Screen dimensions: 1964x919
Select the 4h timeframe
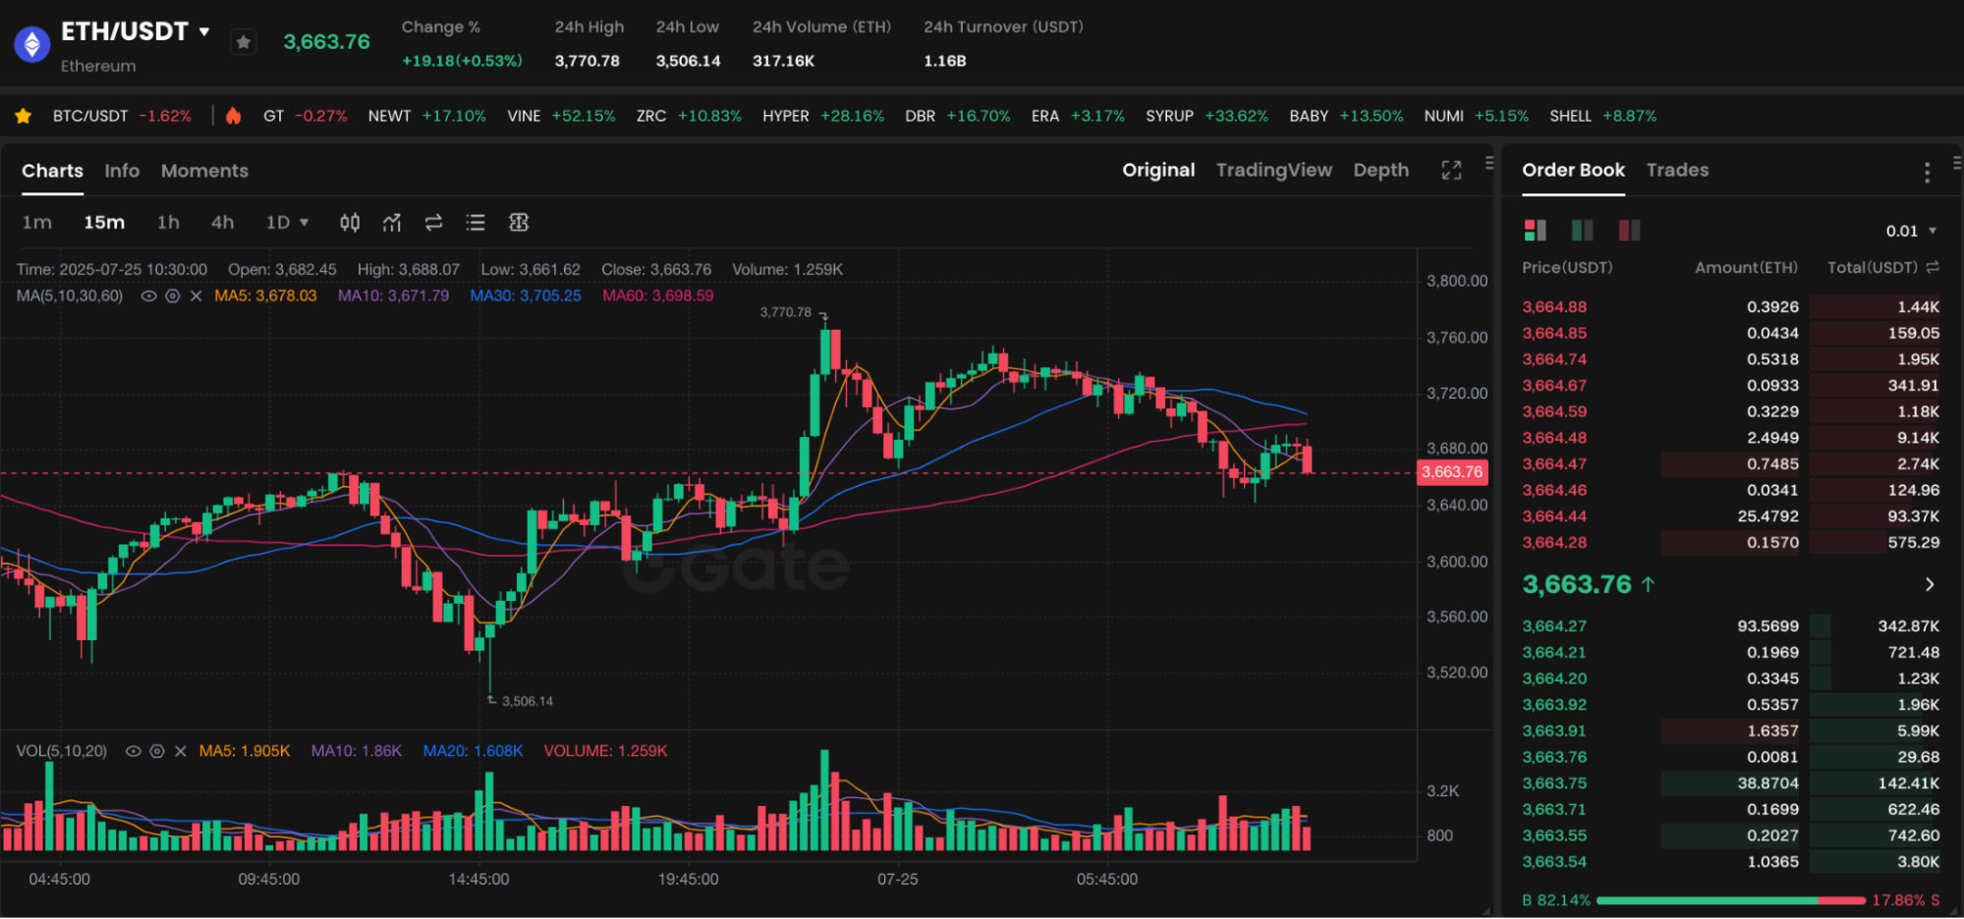pos(222,222)
